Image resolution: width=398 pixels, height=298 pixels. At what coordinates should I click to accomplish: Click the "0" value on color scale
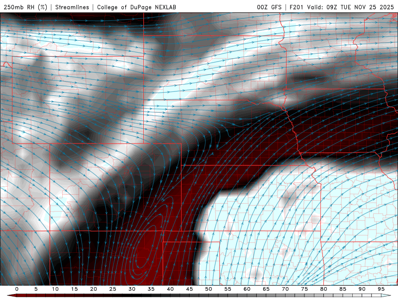(17, 289)
